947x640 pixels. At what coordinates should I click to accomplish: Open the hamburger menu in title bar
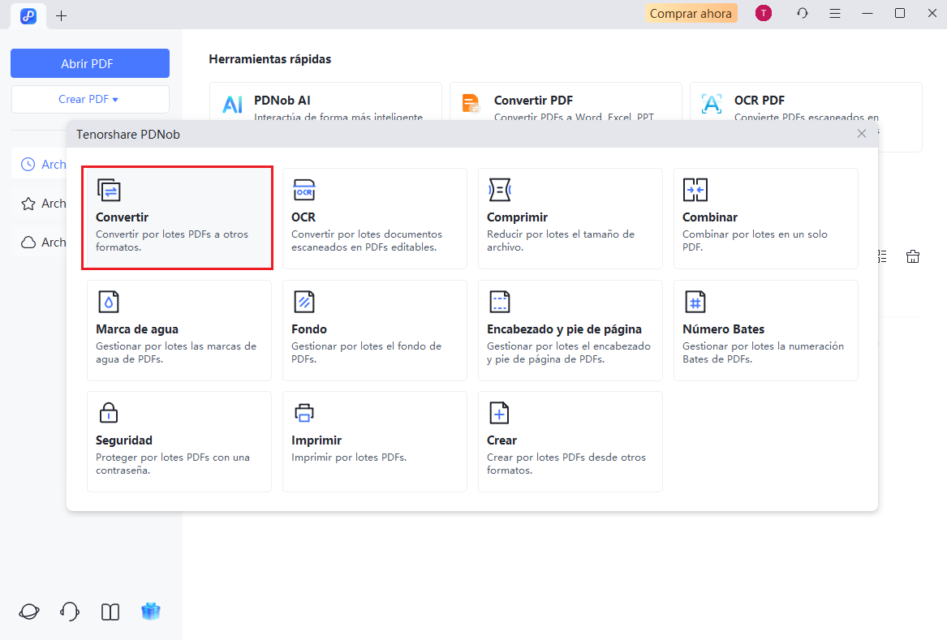tap(835, 13)
